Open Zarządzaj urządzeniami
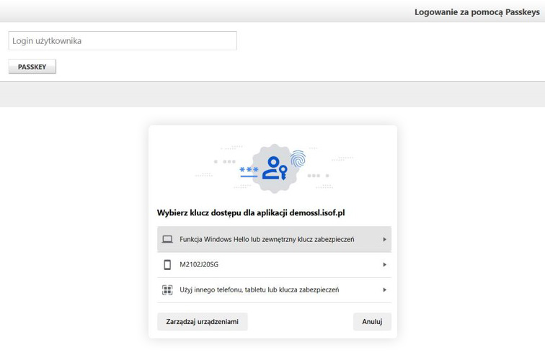 pos(203,321)
